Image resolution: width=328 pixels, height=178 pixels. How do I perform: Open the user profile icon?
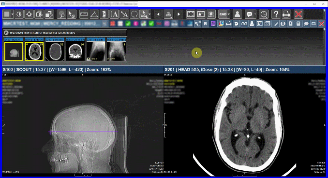237,14
